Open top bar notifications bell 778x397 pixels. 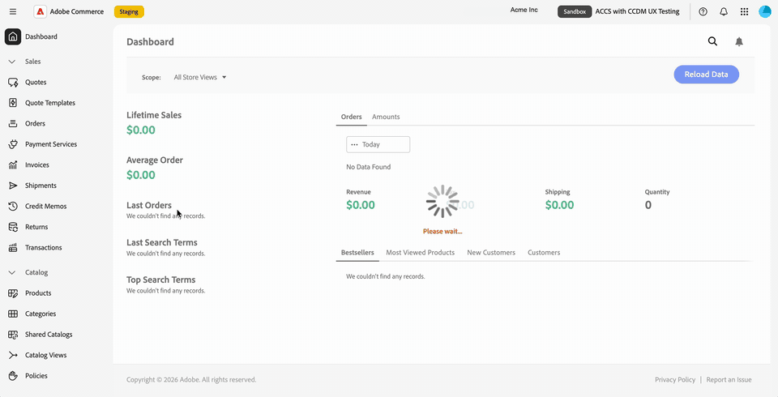724,11
